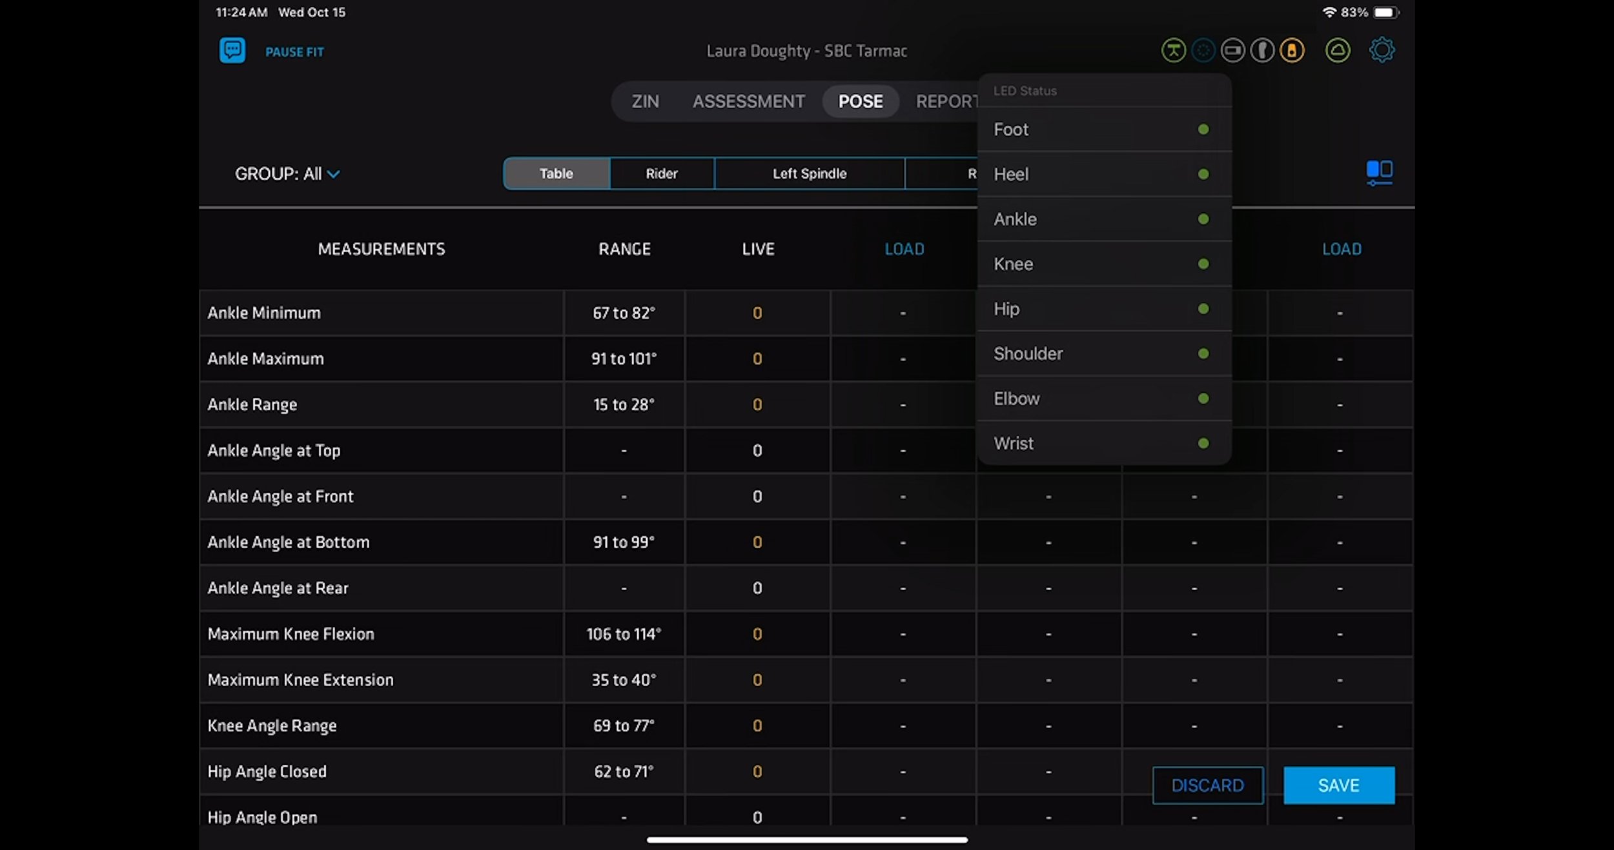Click the PAUSE FIT link
This screenshot has width=1614, height=850.
click(294, 52)
